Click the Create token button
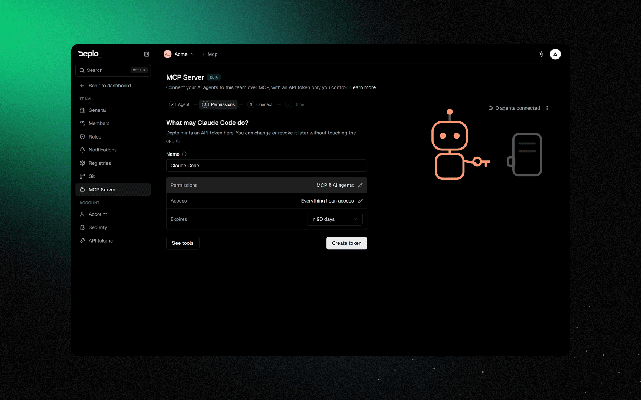Viewport: 641px width, 400px height. pyautogui.click(x=346, y=243)
